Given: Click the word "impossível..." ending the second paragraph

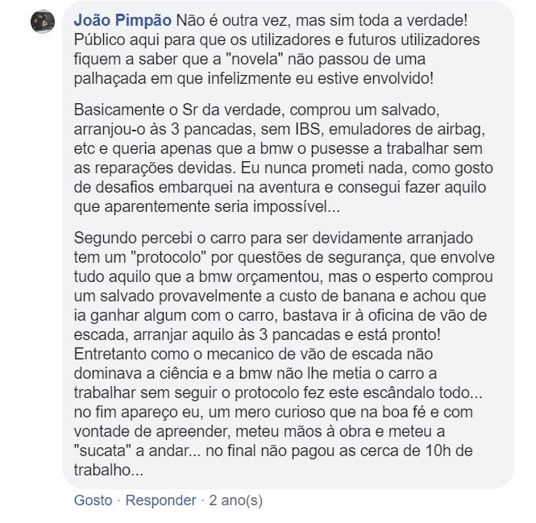Looking at the screenshot, I should point(297,206).
